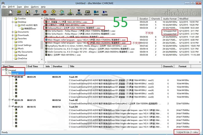This screenshot has width=203, height=135.
Task: Open the Options menu
Action: [35, 6]
